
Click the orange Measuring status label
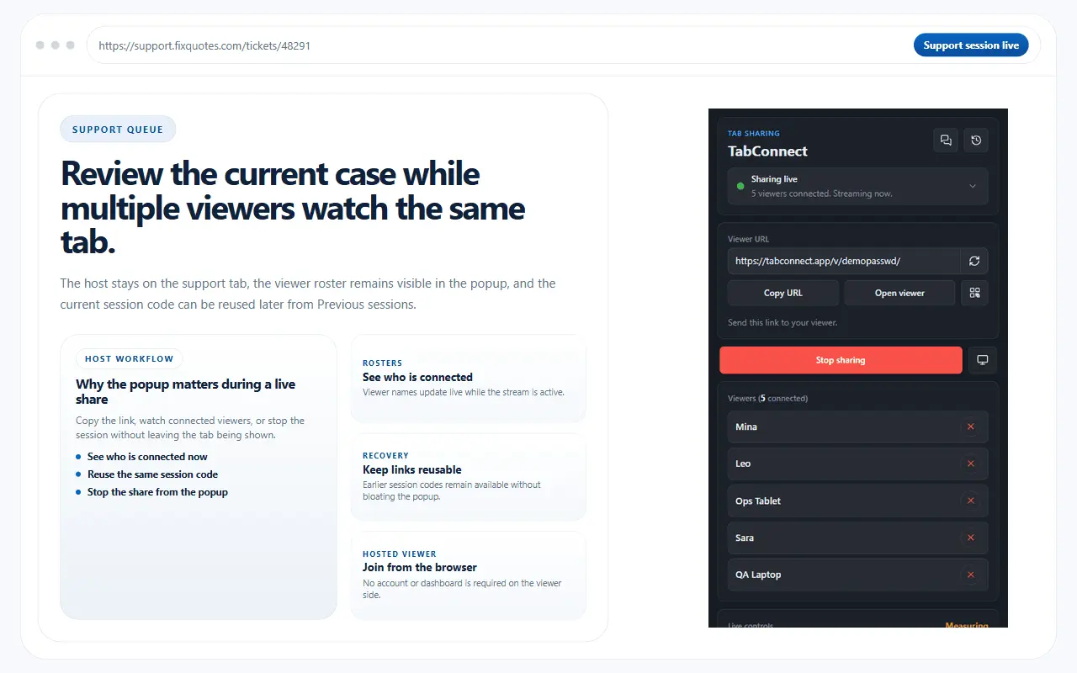click(x=967, y=625)
